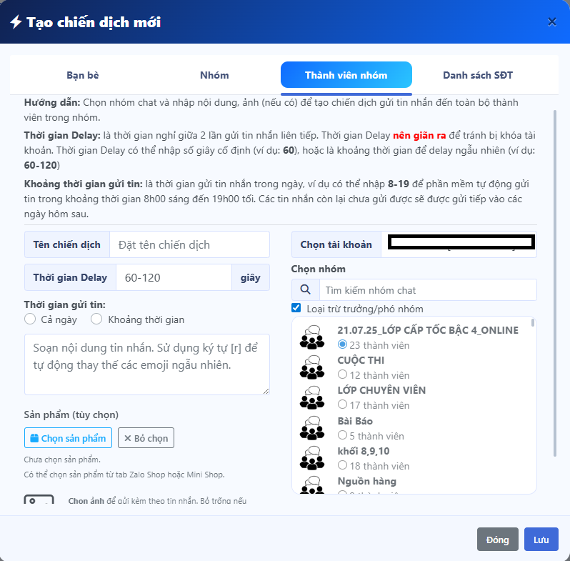
Task: Click the group icon beside Bài Báo
Action: 312,428
